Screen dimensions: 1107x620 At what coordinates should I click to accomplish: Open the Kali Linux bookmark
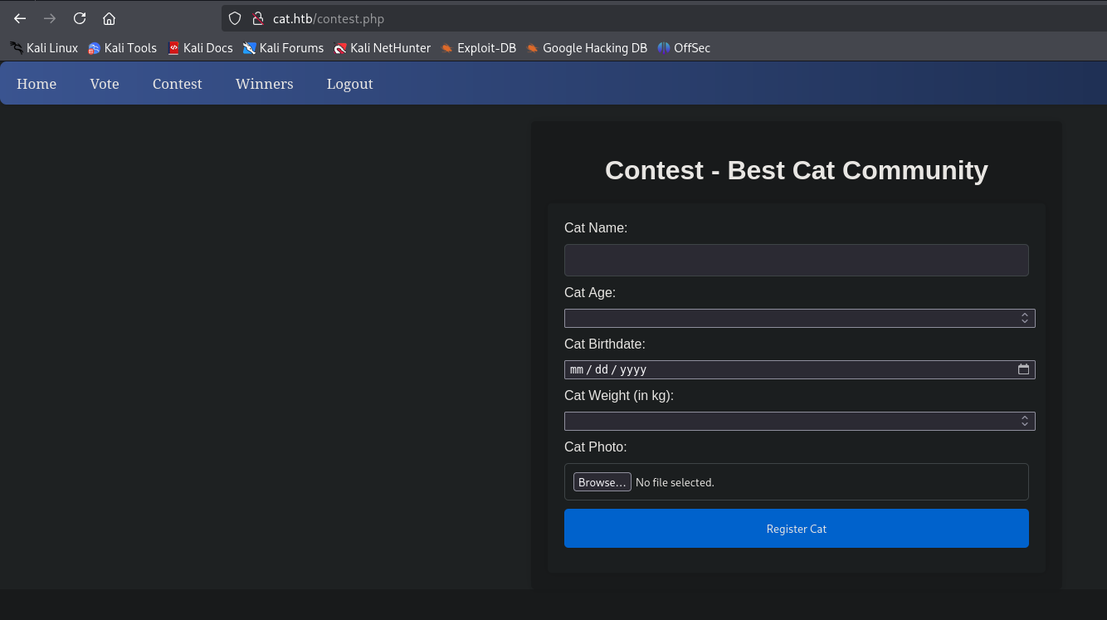[44, 48]
